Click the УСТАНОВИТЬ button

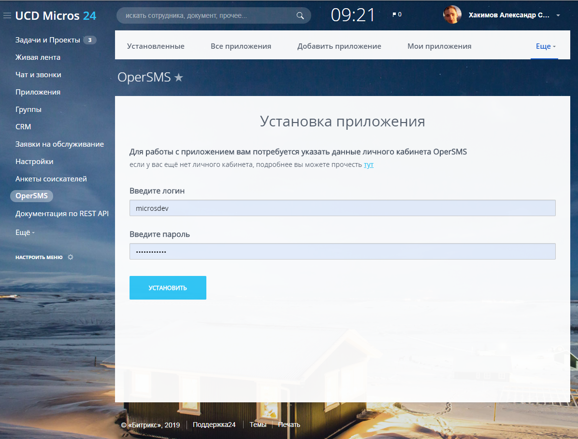(x=168, y=288)
